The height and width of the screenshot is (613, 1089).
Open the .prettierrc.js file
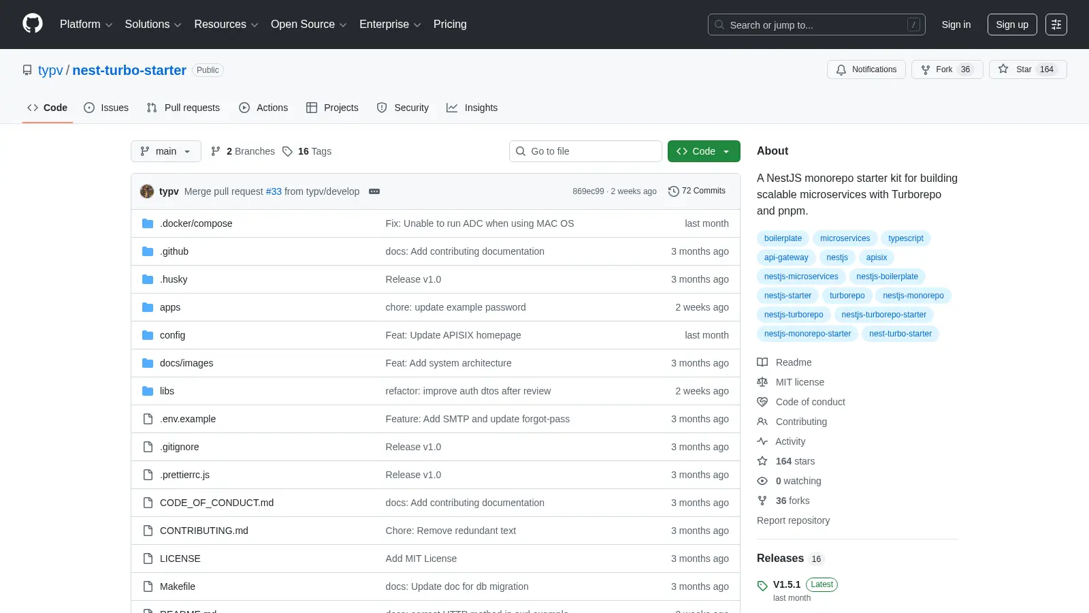(184, 475)
